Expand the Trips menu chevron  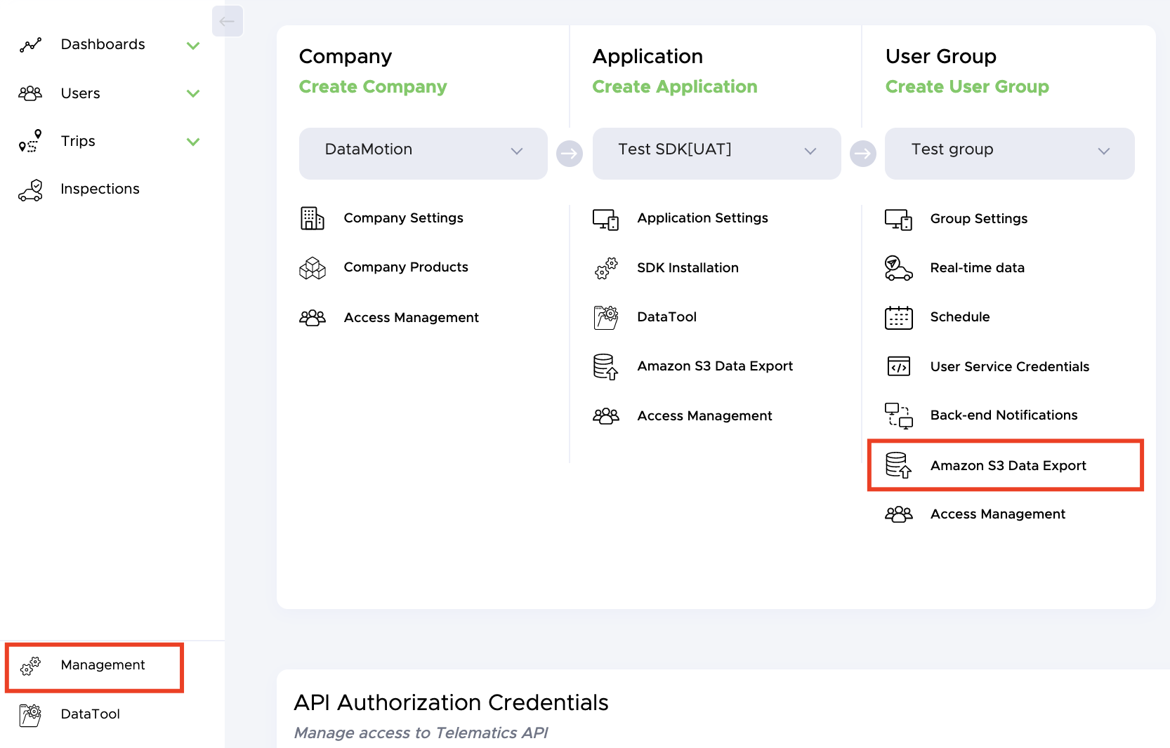pos(193,142)
